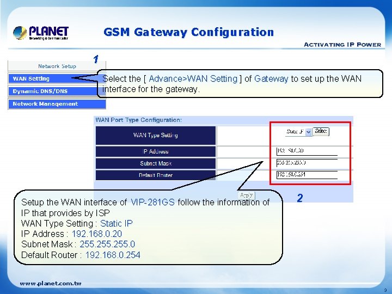The image size is (392, 294).
Task: Click the WAN Port Type Configuration heading
Action: pos(138,120)
